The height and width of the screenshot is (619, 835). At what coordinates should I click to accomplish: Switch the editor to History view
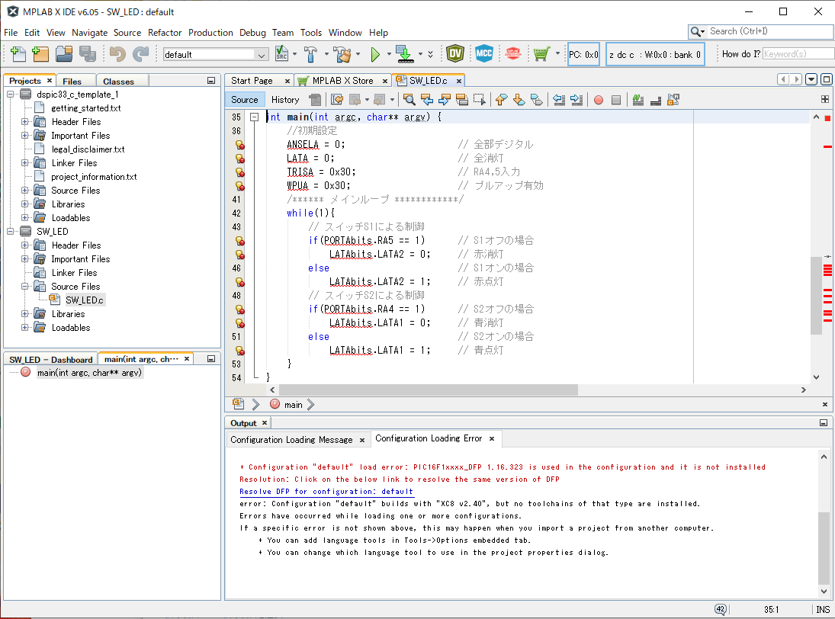285,100
